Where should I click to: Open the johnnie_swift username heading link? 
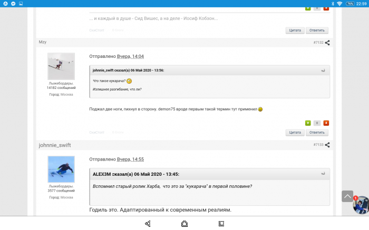(54, 145)
